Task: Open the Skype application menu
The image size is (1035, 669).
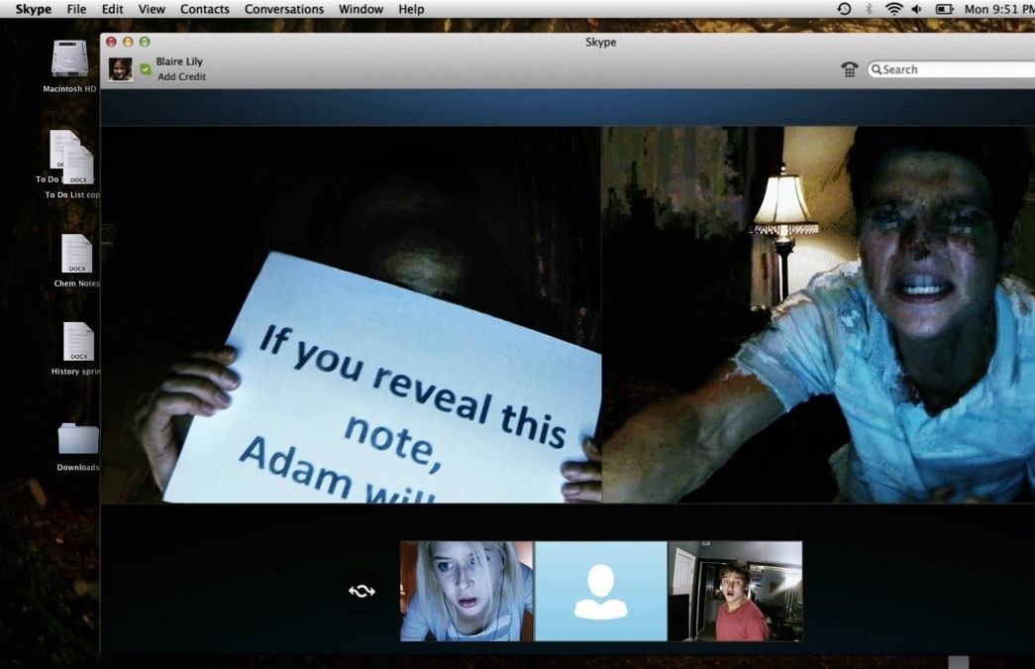Action: click(34, 9)
